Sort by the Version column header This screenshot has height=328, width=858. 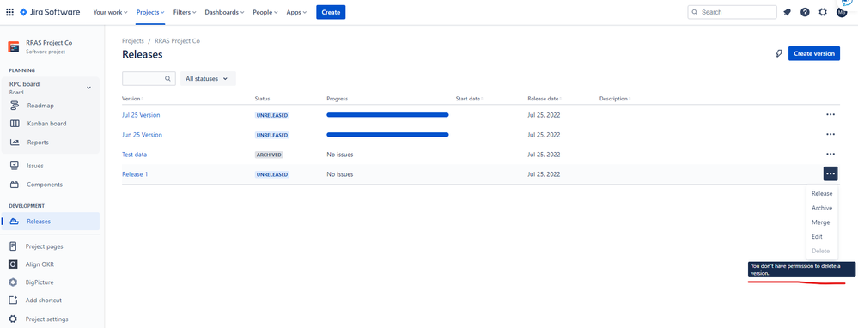coord(132,99)
